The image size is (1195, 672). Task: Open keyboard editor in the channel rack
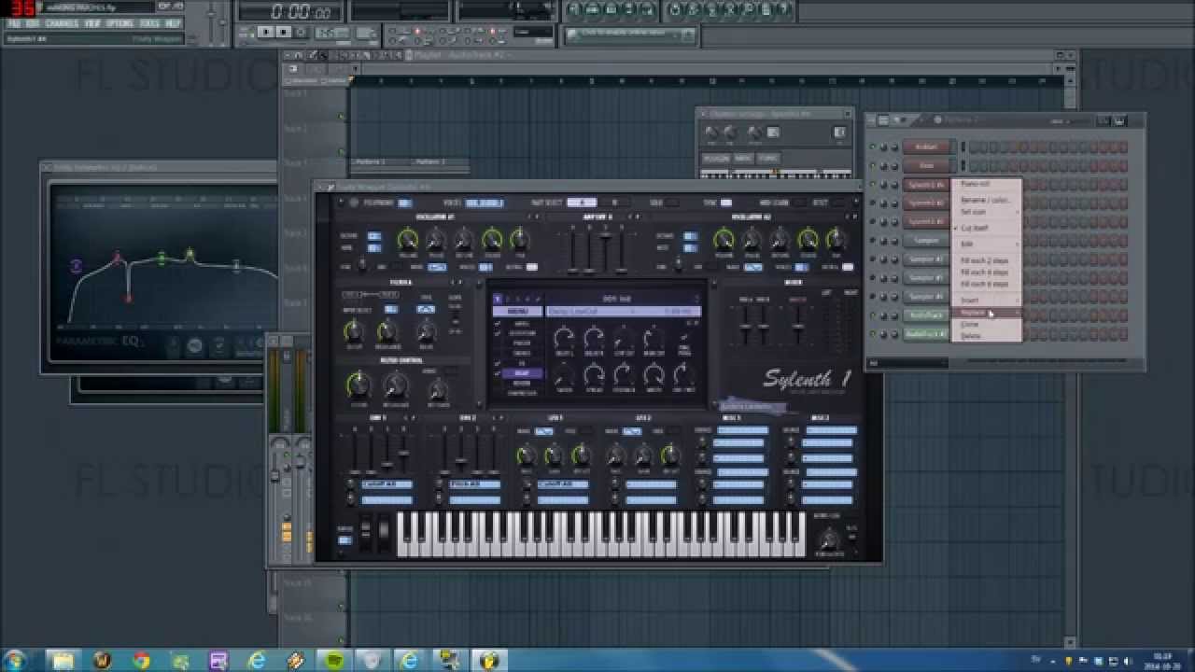[x=1119, y=120]
